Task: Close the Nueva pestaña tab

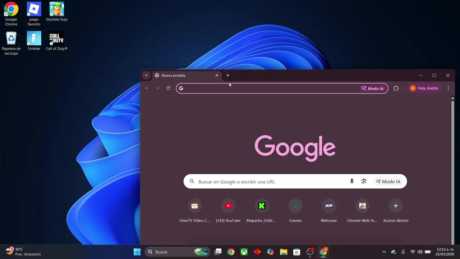Action: [217, 76]
